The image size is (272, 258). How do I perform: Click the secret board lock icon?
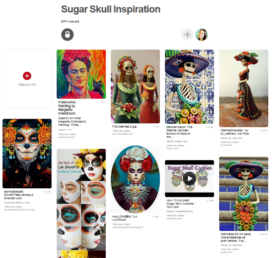point(67,34)
